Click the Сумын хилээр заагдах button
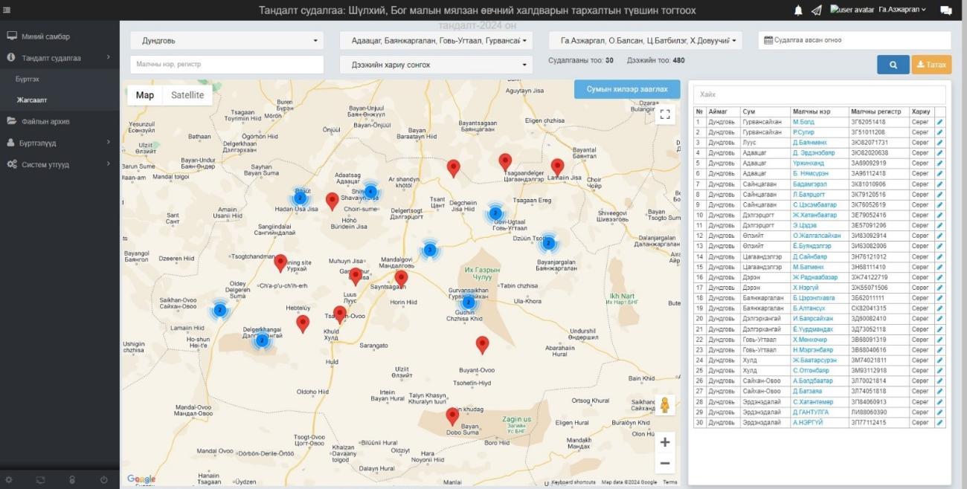 (x=626, y=89)
